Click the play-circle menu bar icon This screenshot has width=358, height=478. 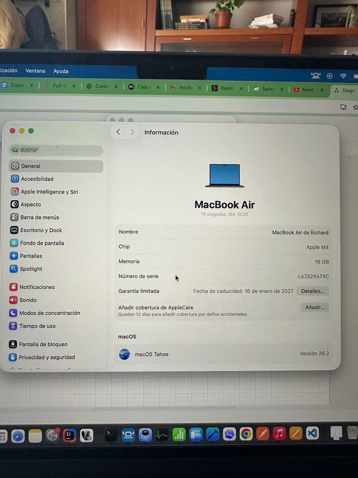[x=329, y=76]
